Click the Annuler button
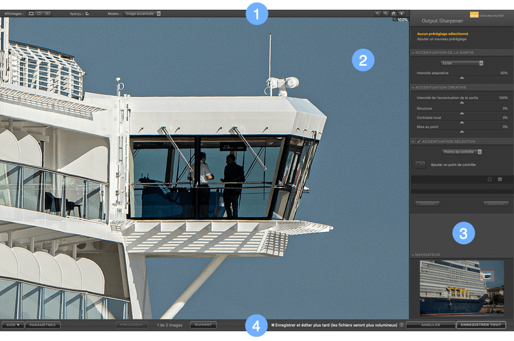 tap(431, 325)
